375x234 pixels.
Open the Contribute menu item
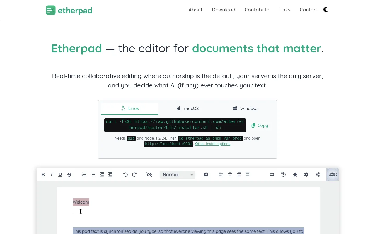click(x=257, y=10)
